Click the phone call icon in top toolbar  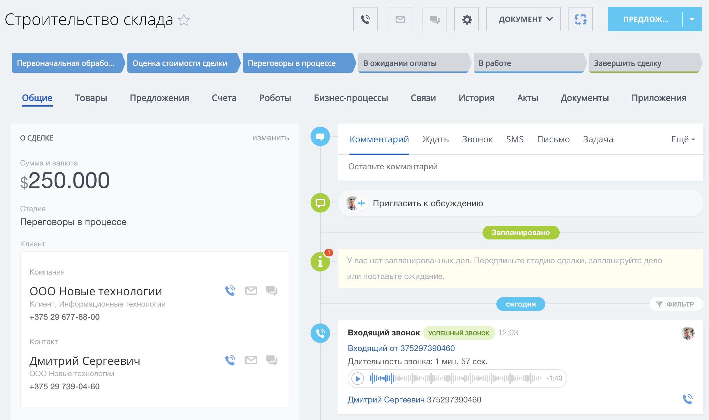click(x=365, y=19)
